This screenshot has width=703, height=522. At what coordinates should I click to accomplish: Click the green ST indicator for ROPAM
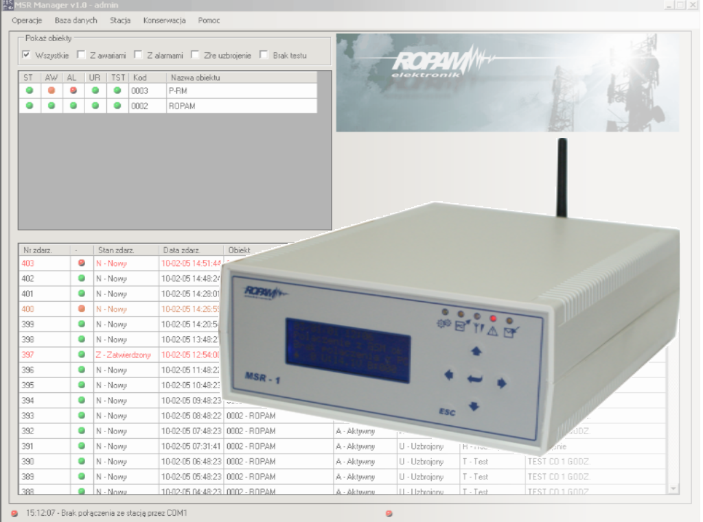tap(30, 106)
